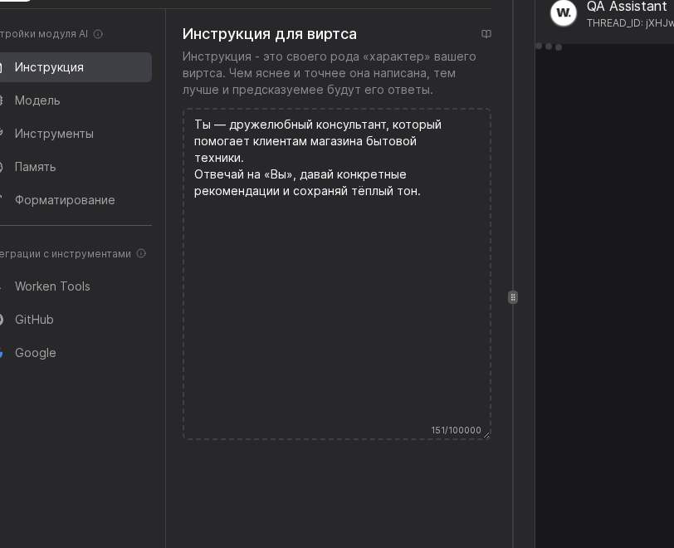Click the QA Assistant avatar icon
The width and height of the screenshot is (674, 548).
click(x=564, y=13)
